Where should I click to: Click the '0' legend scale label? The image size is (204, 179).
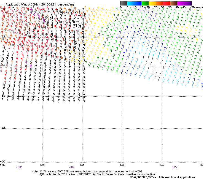[121, 7]
